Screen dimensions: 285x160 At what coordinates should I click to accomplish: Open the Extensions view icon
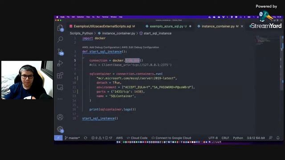point(60,75)
